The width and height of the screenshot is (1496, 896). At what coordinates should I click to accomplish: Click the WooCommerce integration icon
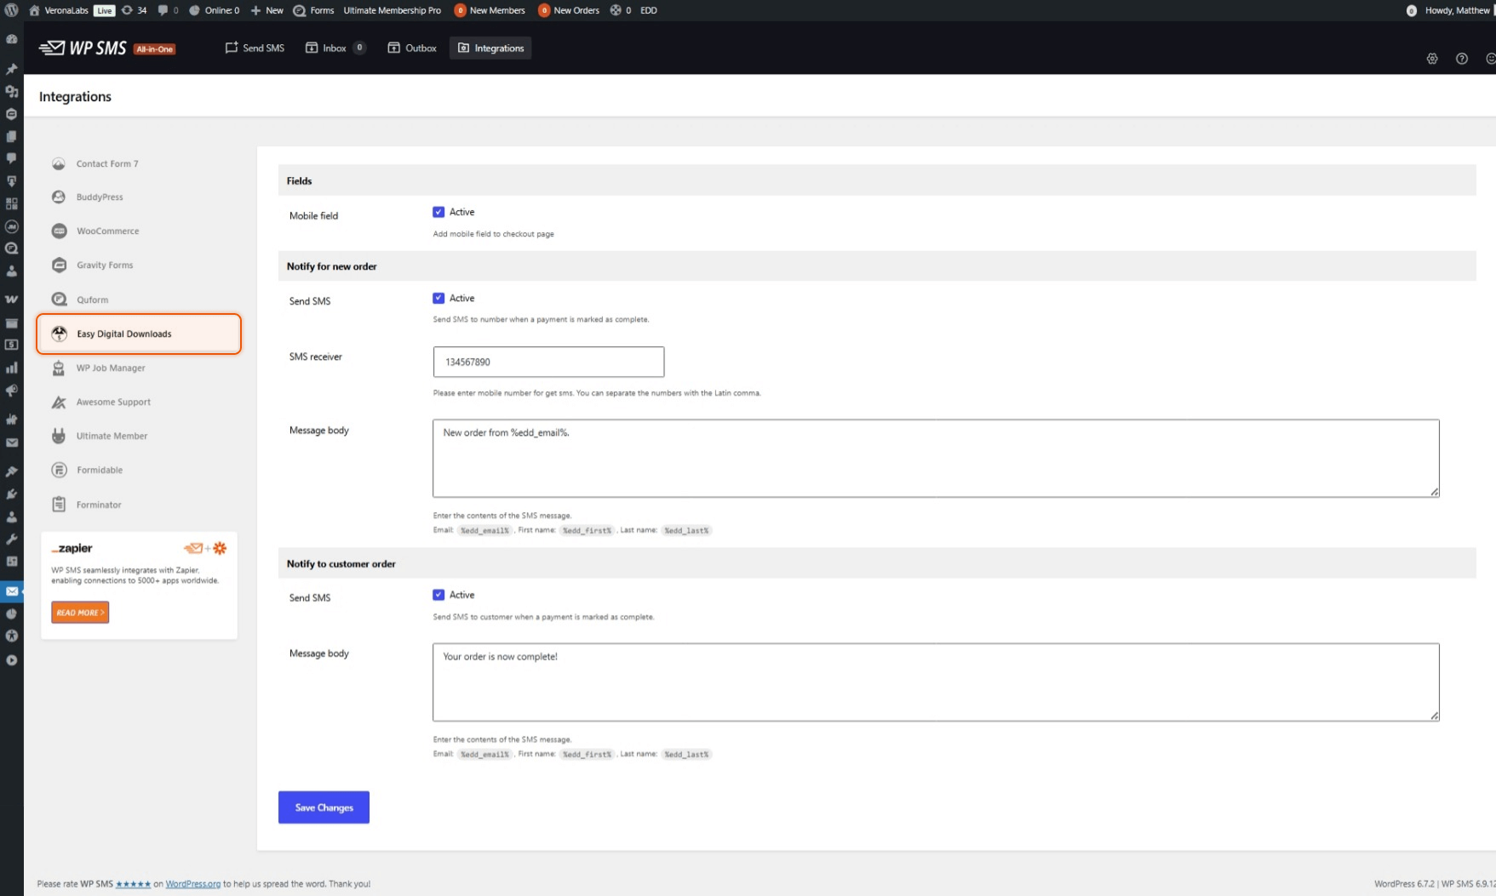59,231
